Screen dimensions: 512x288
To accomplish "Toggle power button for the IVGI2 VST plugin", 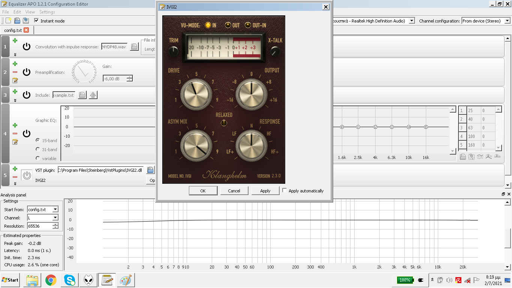I will point(26,175).
